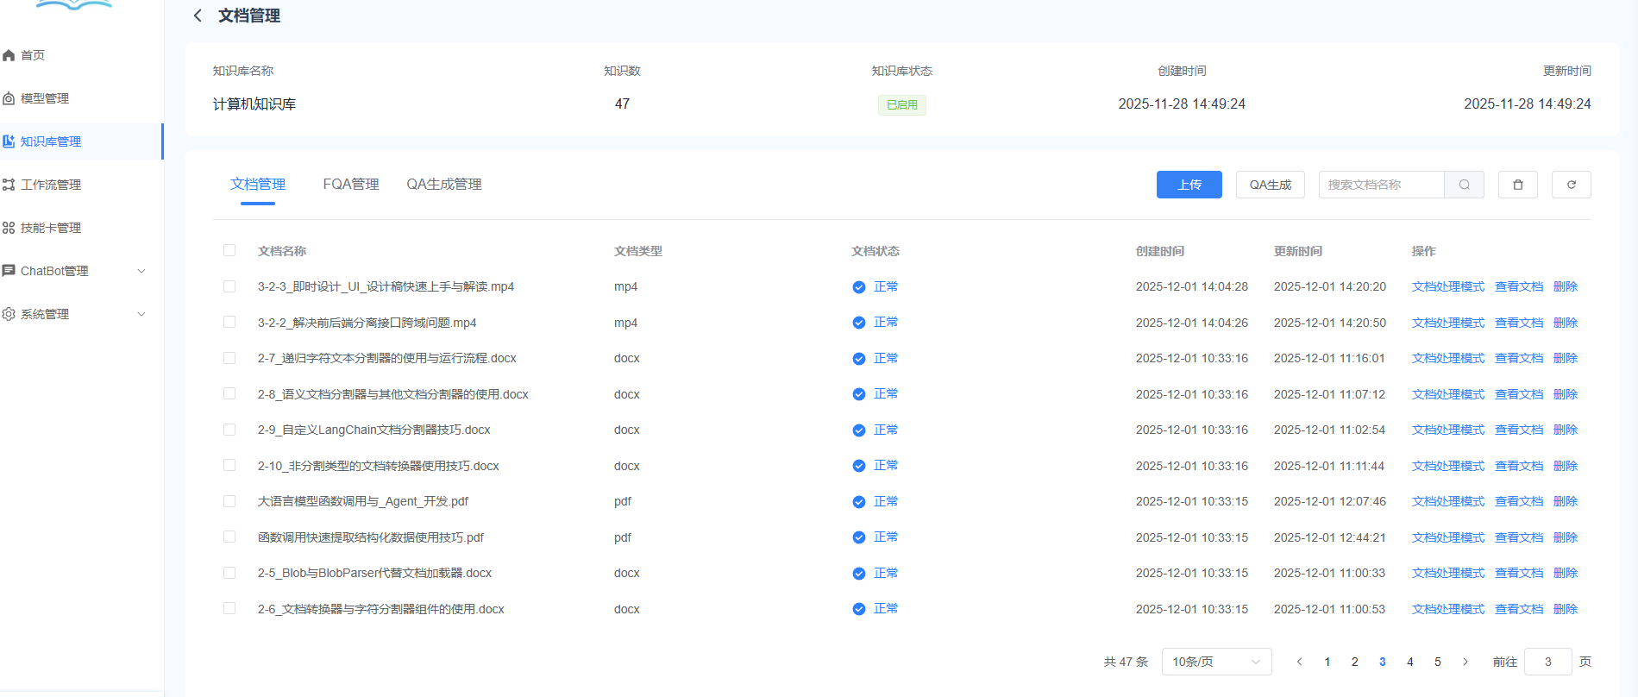This screenshot has width=1638, height=697.
Task: Click the blue 上传 button
Action: (1189, 185)
